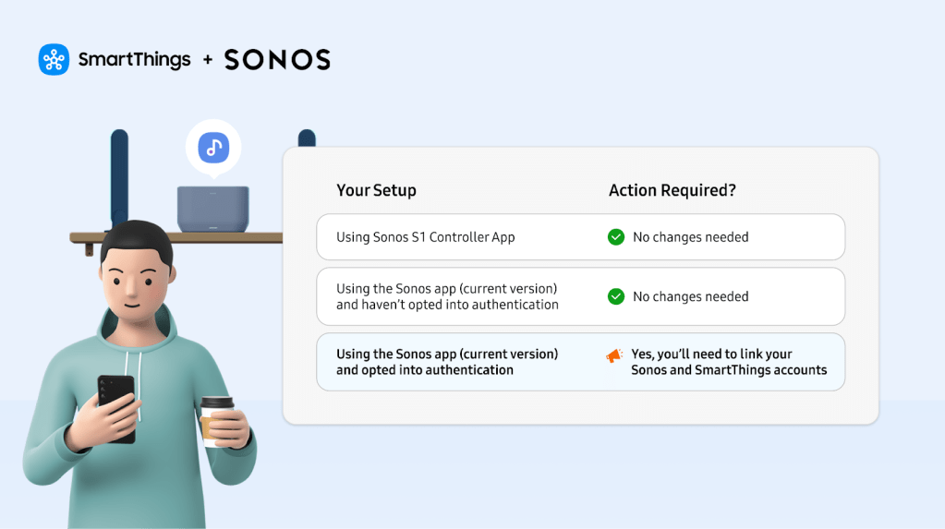The height and width of the screenshot is (529, 945).
Task: Click the SONOS wordmark logo
Action: tap(277, 60)
